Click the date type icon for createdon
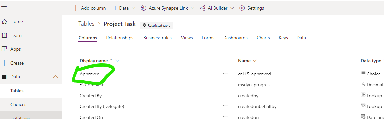The width and height of the screenshot is (384, 119). (363, 116)
